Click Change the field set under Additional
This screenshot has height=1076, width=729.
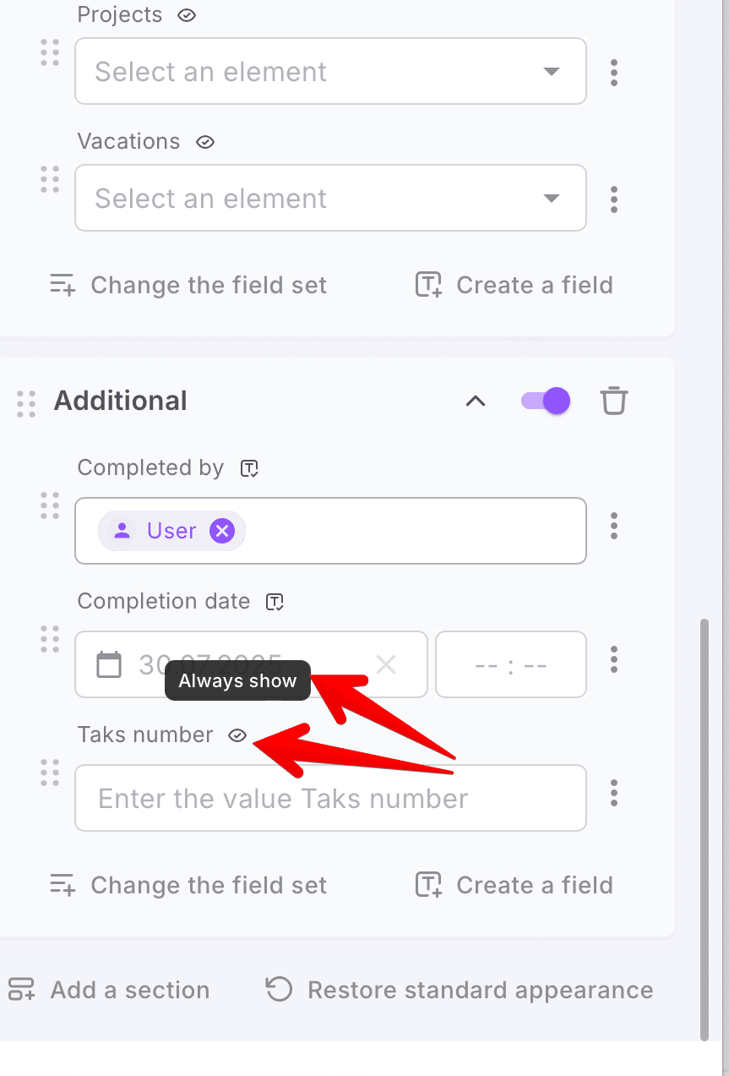pyautogui.click(x=188, y=885)
